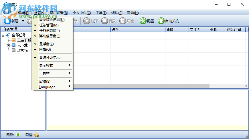Open the 个人中心(C) menu

pyautogui.click(x=82, y=13)
